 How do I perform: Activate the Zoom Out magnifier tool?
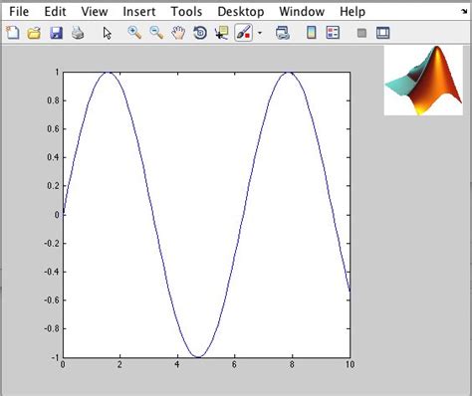coord(156,33)
